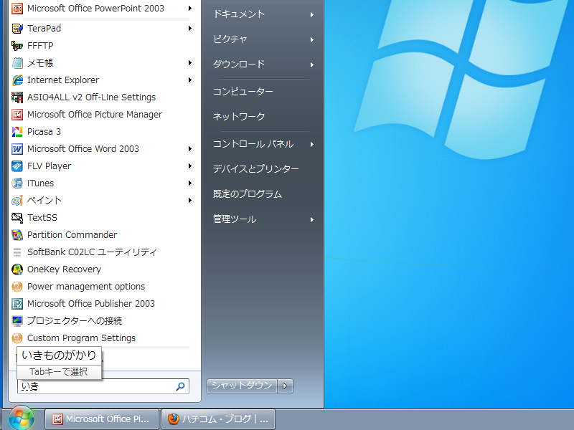Click the Tabキーで選択 hint
Viewport: 574px width, 430px height.
[x=59, y=372]
